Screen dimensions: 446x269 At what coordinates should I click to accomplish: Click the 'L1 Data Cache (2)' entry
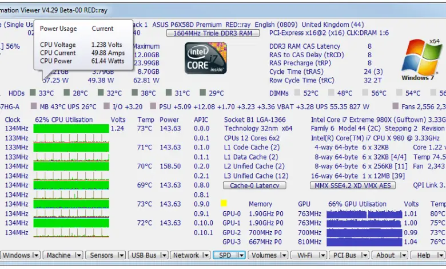251,157
